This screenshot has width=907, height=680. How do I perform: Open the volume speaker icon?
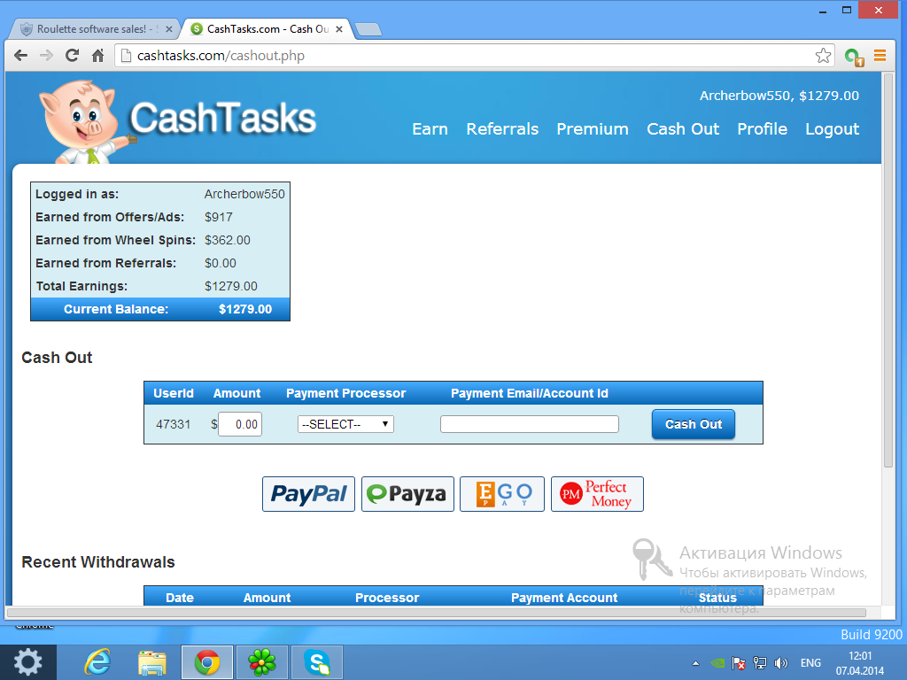click(781, 663)
